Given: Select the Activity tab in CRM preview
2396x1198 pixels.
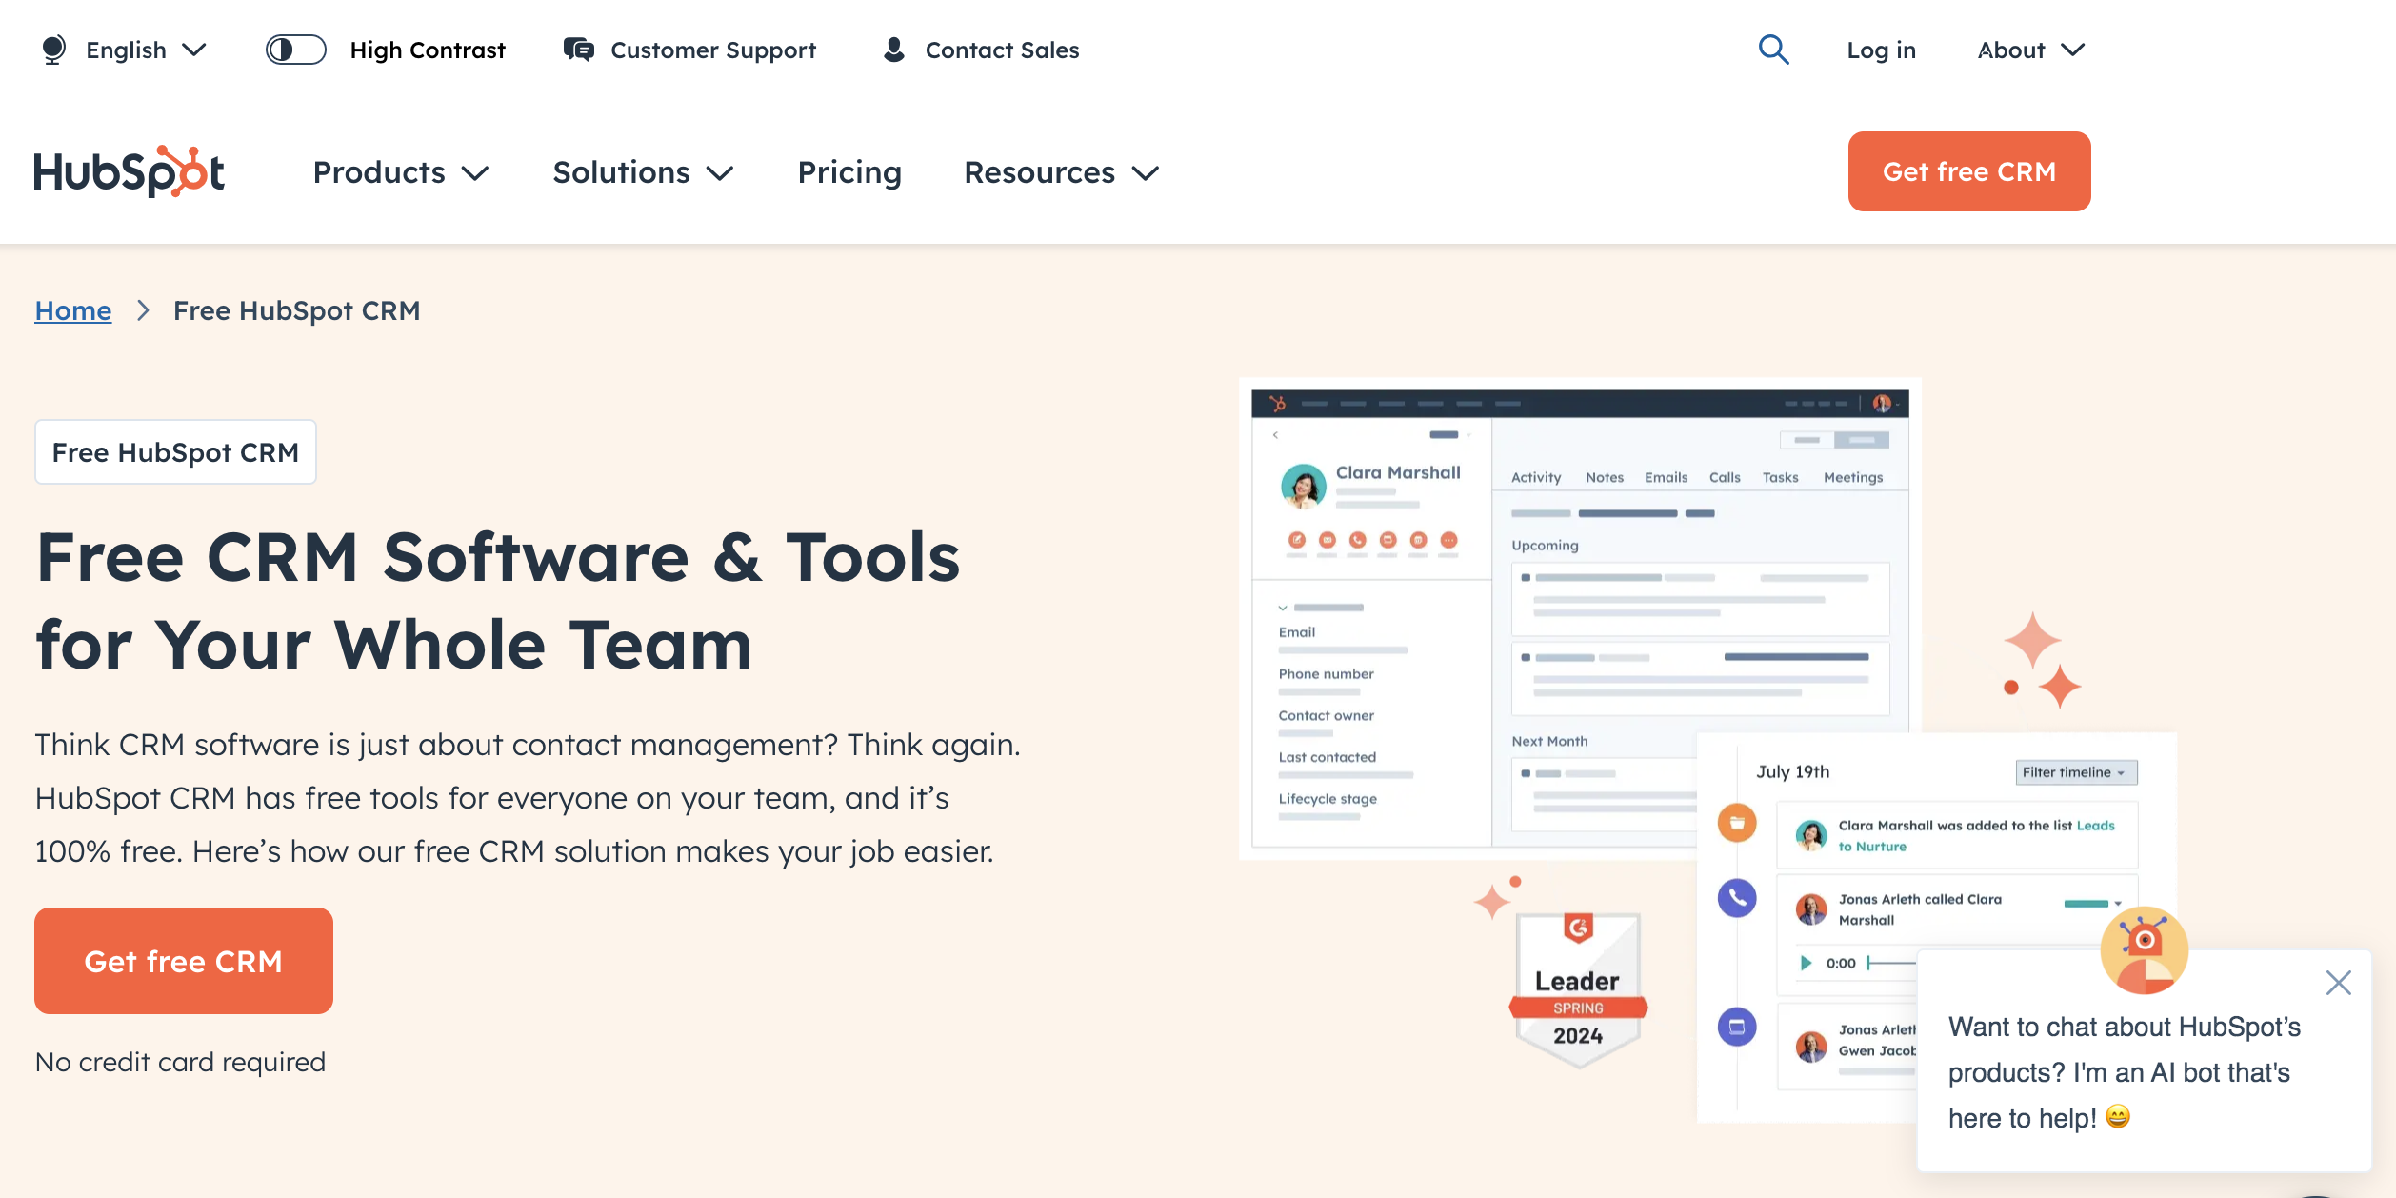Looking at the screenshot, I should click(1536, 477).
